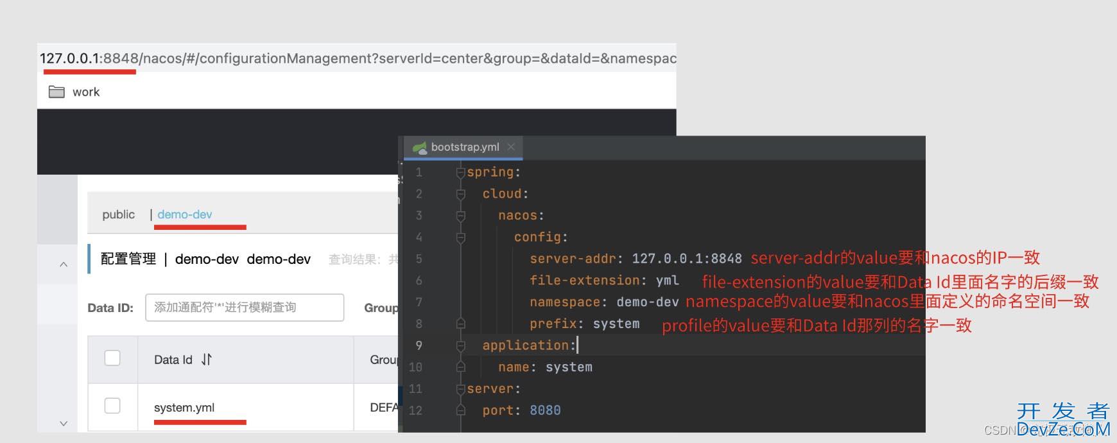This screenshot has height=443, width=1117.
Task: Fold the config: block at line 4
Action: tap(460, 238)
